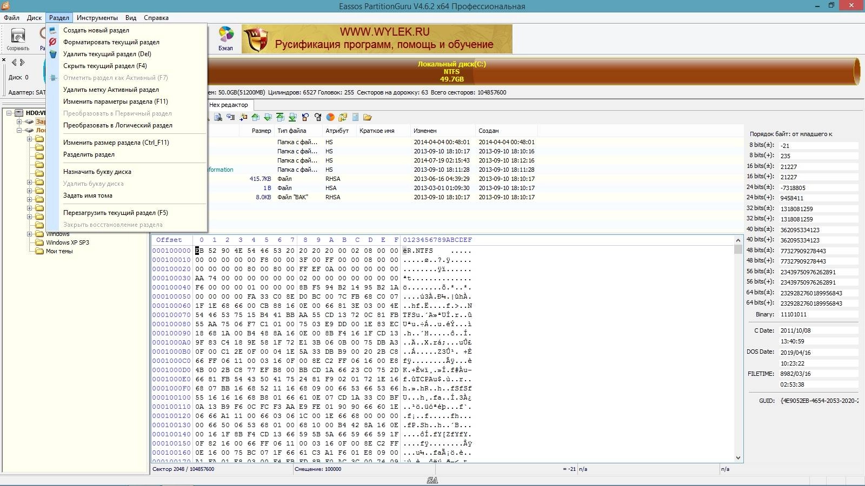This screenshot has height=486, width=865.
Task: Close the open Раздел menu
Action: tap(59, 18)
